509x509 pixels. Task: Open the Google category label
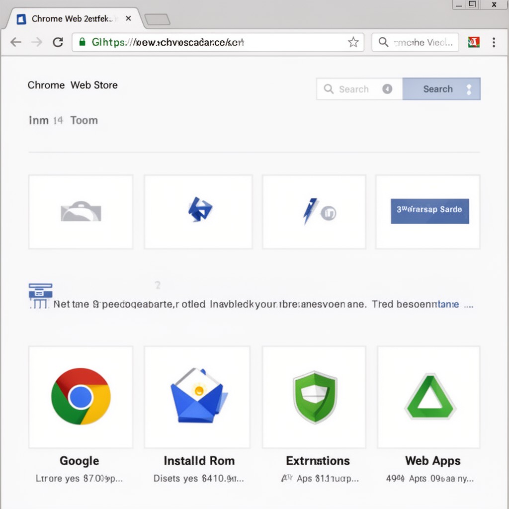[79, 461]
